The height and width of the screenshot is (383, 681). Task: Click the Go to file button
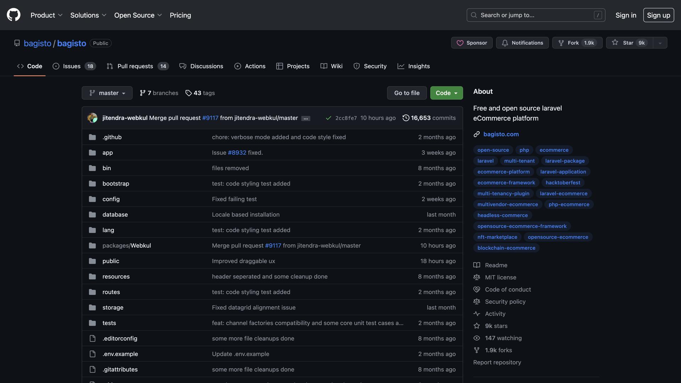tap(406, 93)
